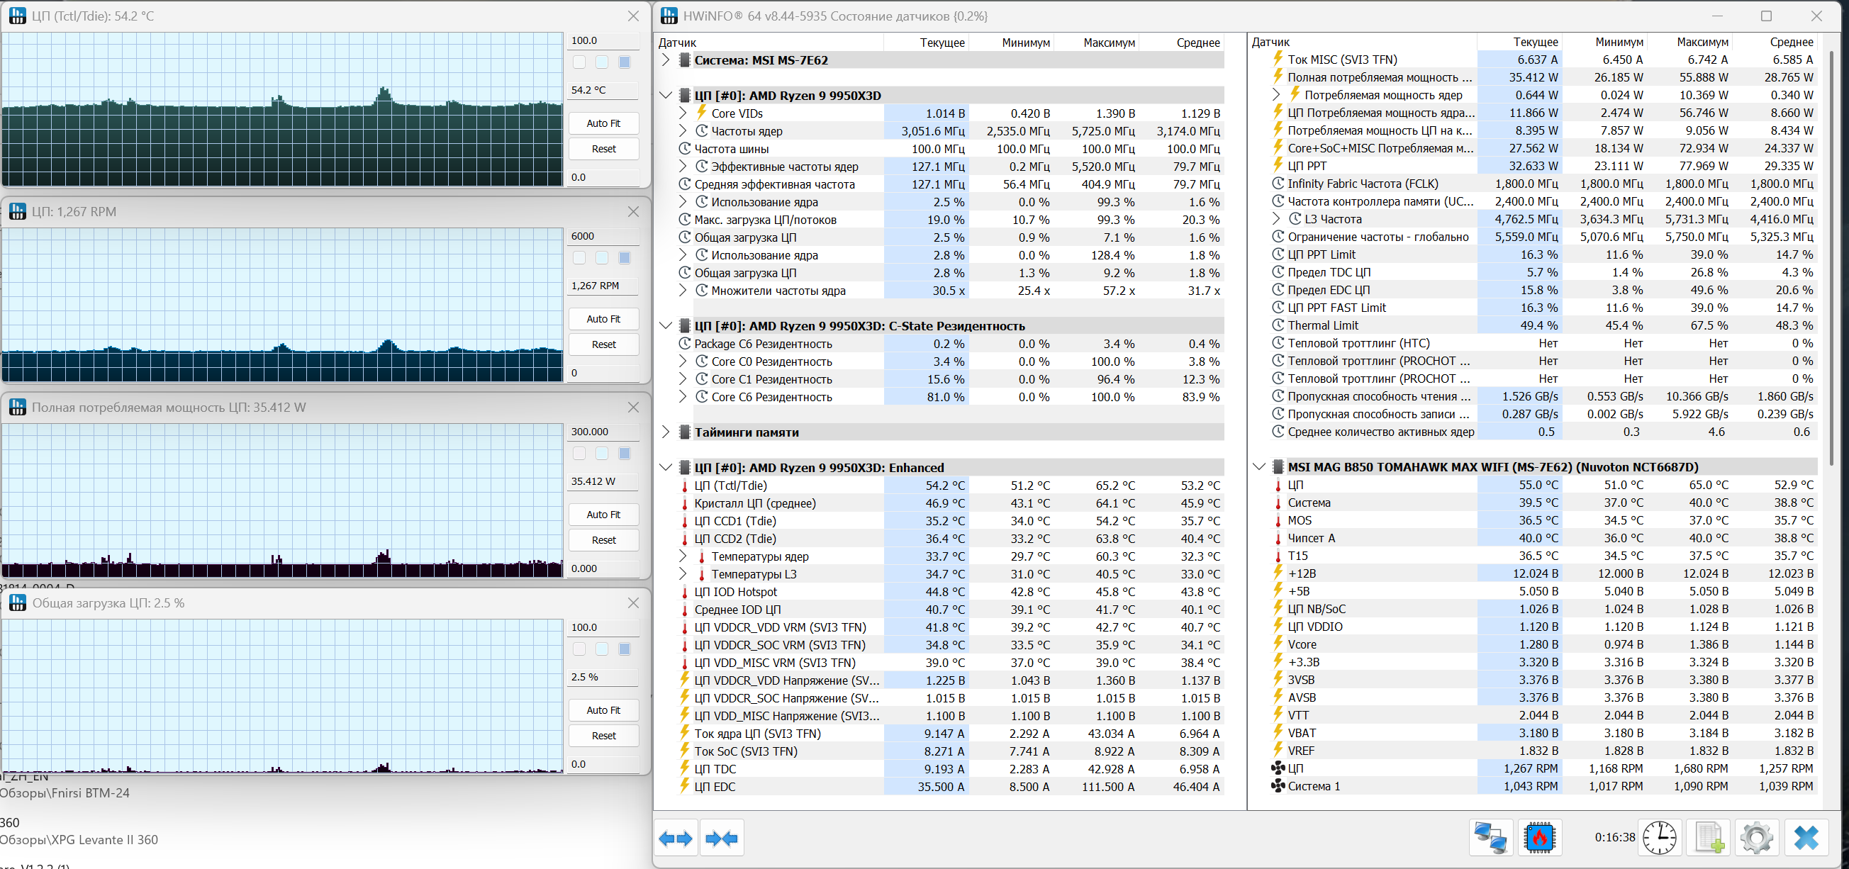Toggle the white square in the CPU load graph
Viewport: 1849px width, 869px height.
(x=579, y=649)
